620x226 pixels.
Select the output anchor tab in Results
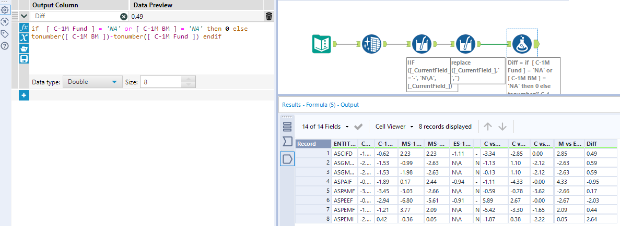point(287,159)
